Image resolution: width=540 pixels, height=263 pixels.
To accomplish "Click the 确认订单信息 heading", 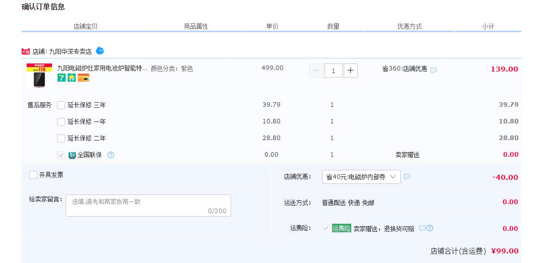I will pyautogui.click(x=43, y=7).
